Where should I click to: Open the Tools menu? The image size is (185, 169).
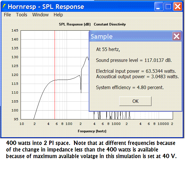coord(21,15)
